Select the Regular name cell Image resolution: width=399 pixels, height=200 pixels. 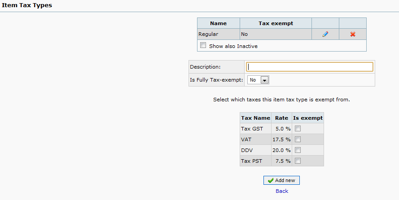219,34
